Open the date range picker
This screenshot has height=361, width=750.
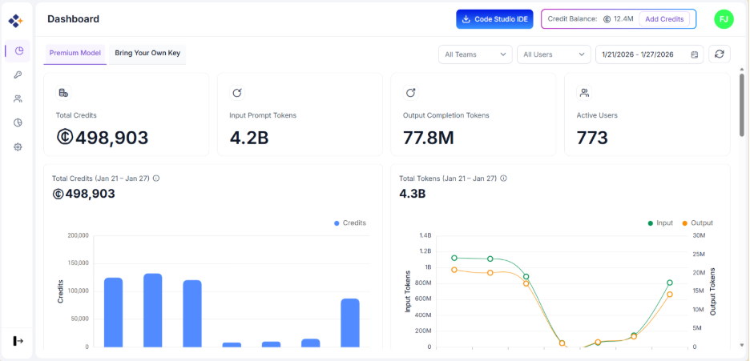coord(649,54)
